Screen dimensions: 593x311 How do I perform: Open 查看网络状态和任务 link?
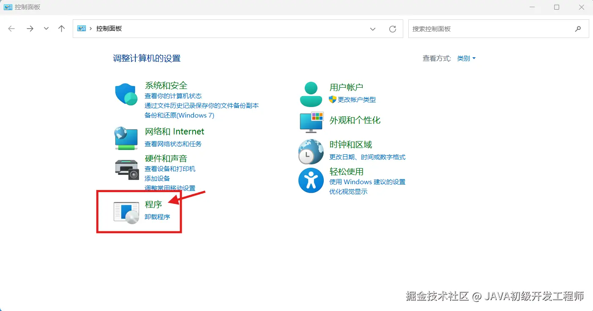[173, 144]
